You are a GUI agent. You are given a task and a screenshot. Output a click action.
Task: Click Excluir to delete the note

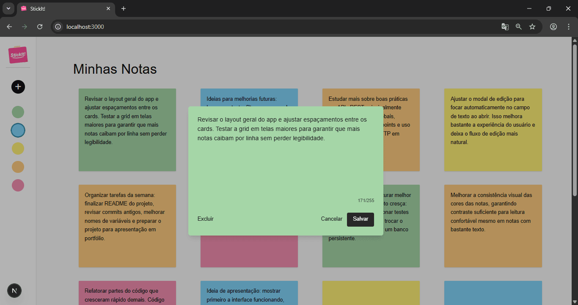pyautogui.click(x=206, y=219)
